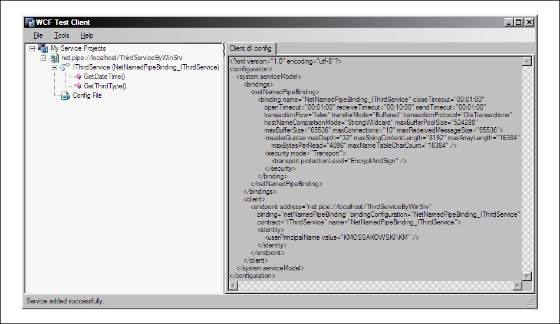Screen dimensions: 560x324
Task: Click the horizontal scrollbar left arrow
Action: (233, 286)
